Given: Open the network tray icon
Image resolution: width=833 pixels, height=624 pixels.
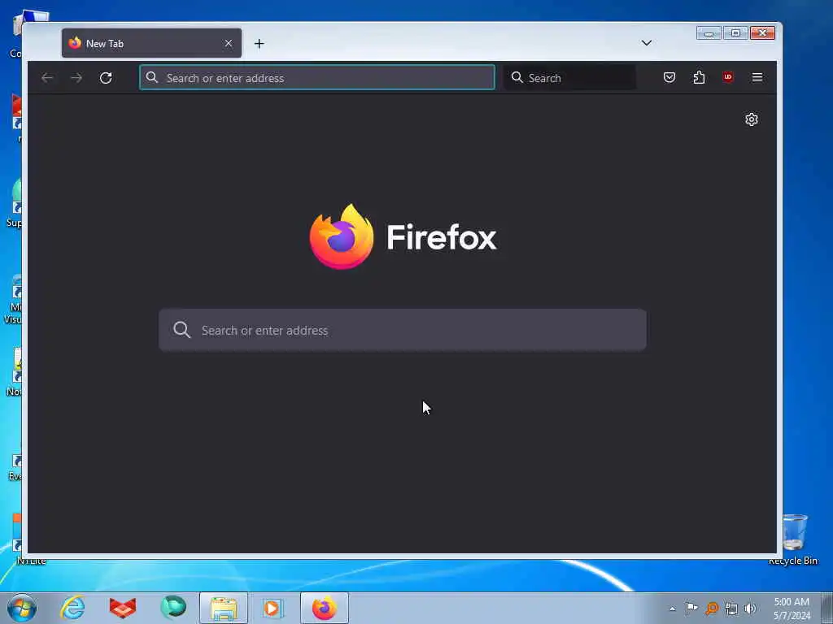Looking at the screenshot, I should click(x=731, y=608).
